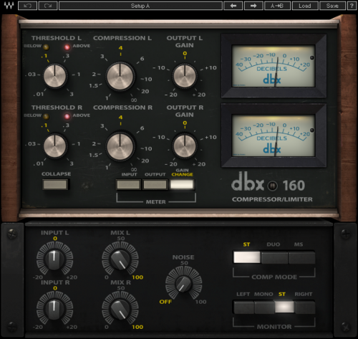Open help with the question mark icon
The width and height of the screenshot is (358, 339).
point(352,6)
